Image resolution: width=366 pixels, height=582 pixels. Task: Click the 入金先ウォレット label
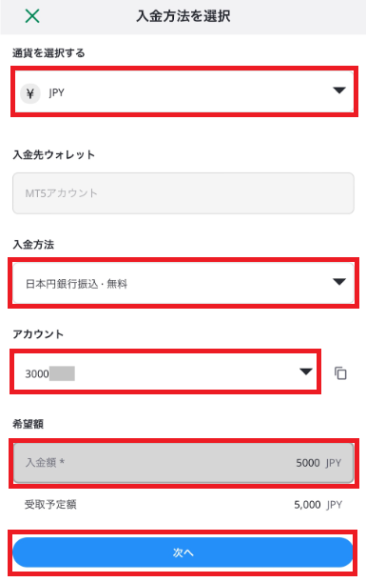coord(54,154)
